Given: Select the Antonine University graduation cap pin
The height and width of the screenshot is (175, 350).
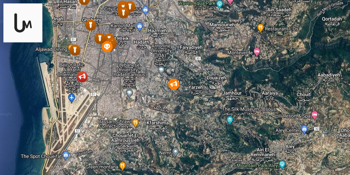Looking at the screenshot, I should point(161,70).
